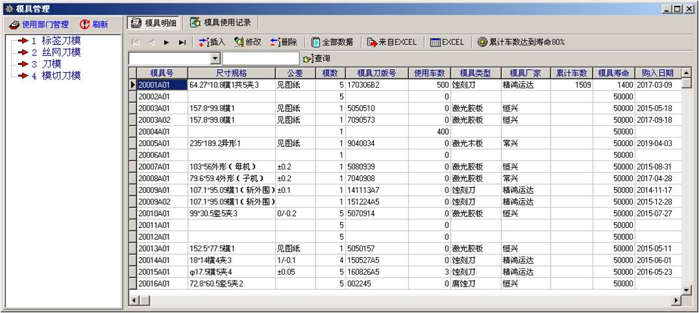Go to next record navigation arrow
The height and width of the screenshot is (313, 699).
click(x=166, y=42)
